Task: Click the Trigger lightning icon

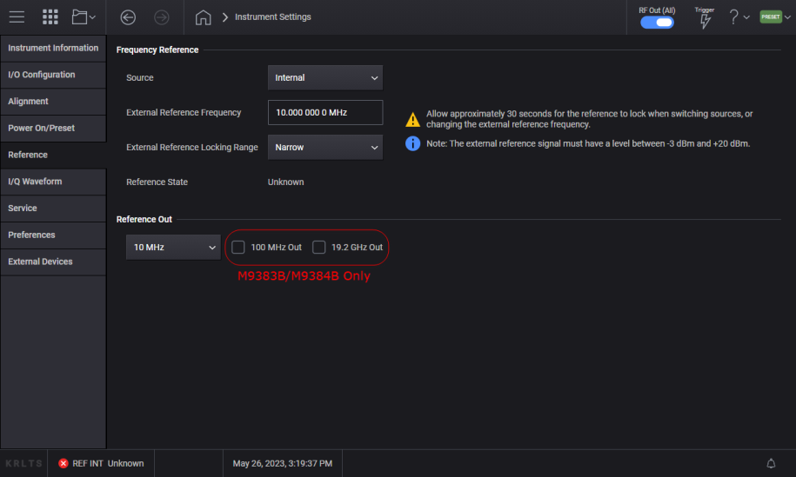Action: (x=705, y=21)
